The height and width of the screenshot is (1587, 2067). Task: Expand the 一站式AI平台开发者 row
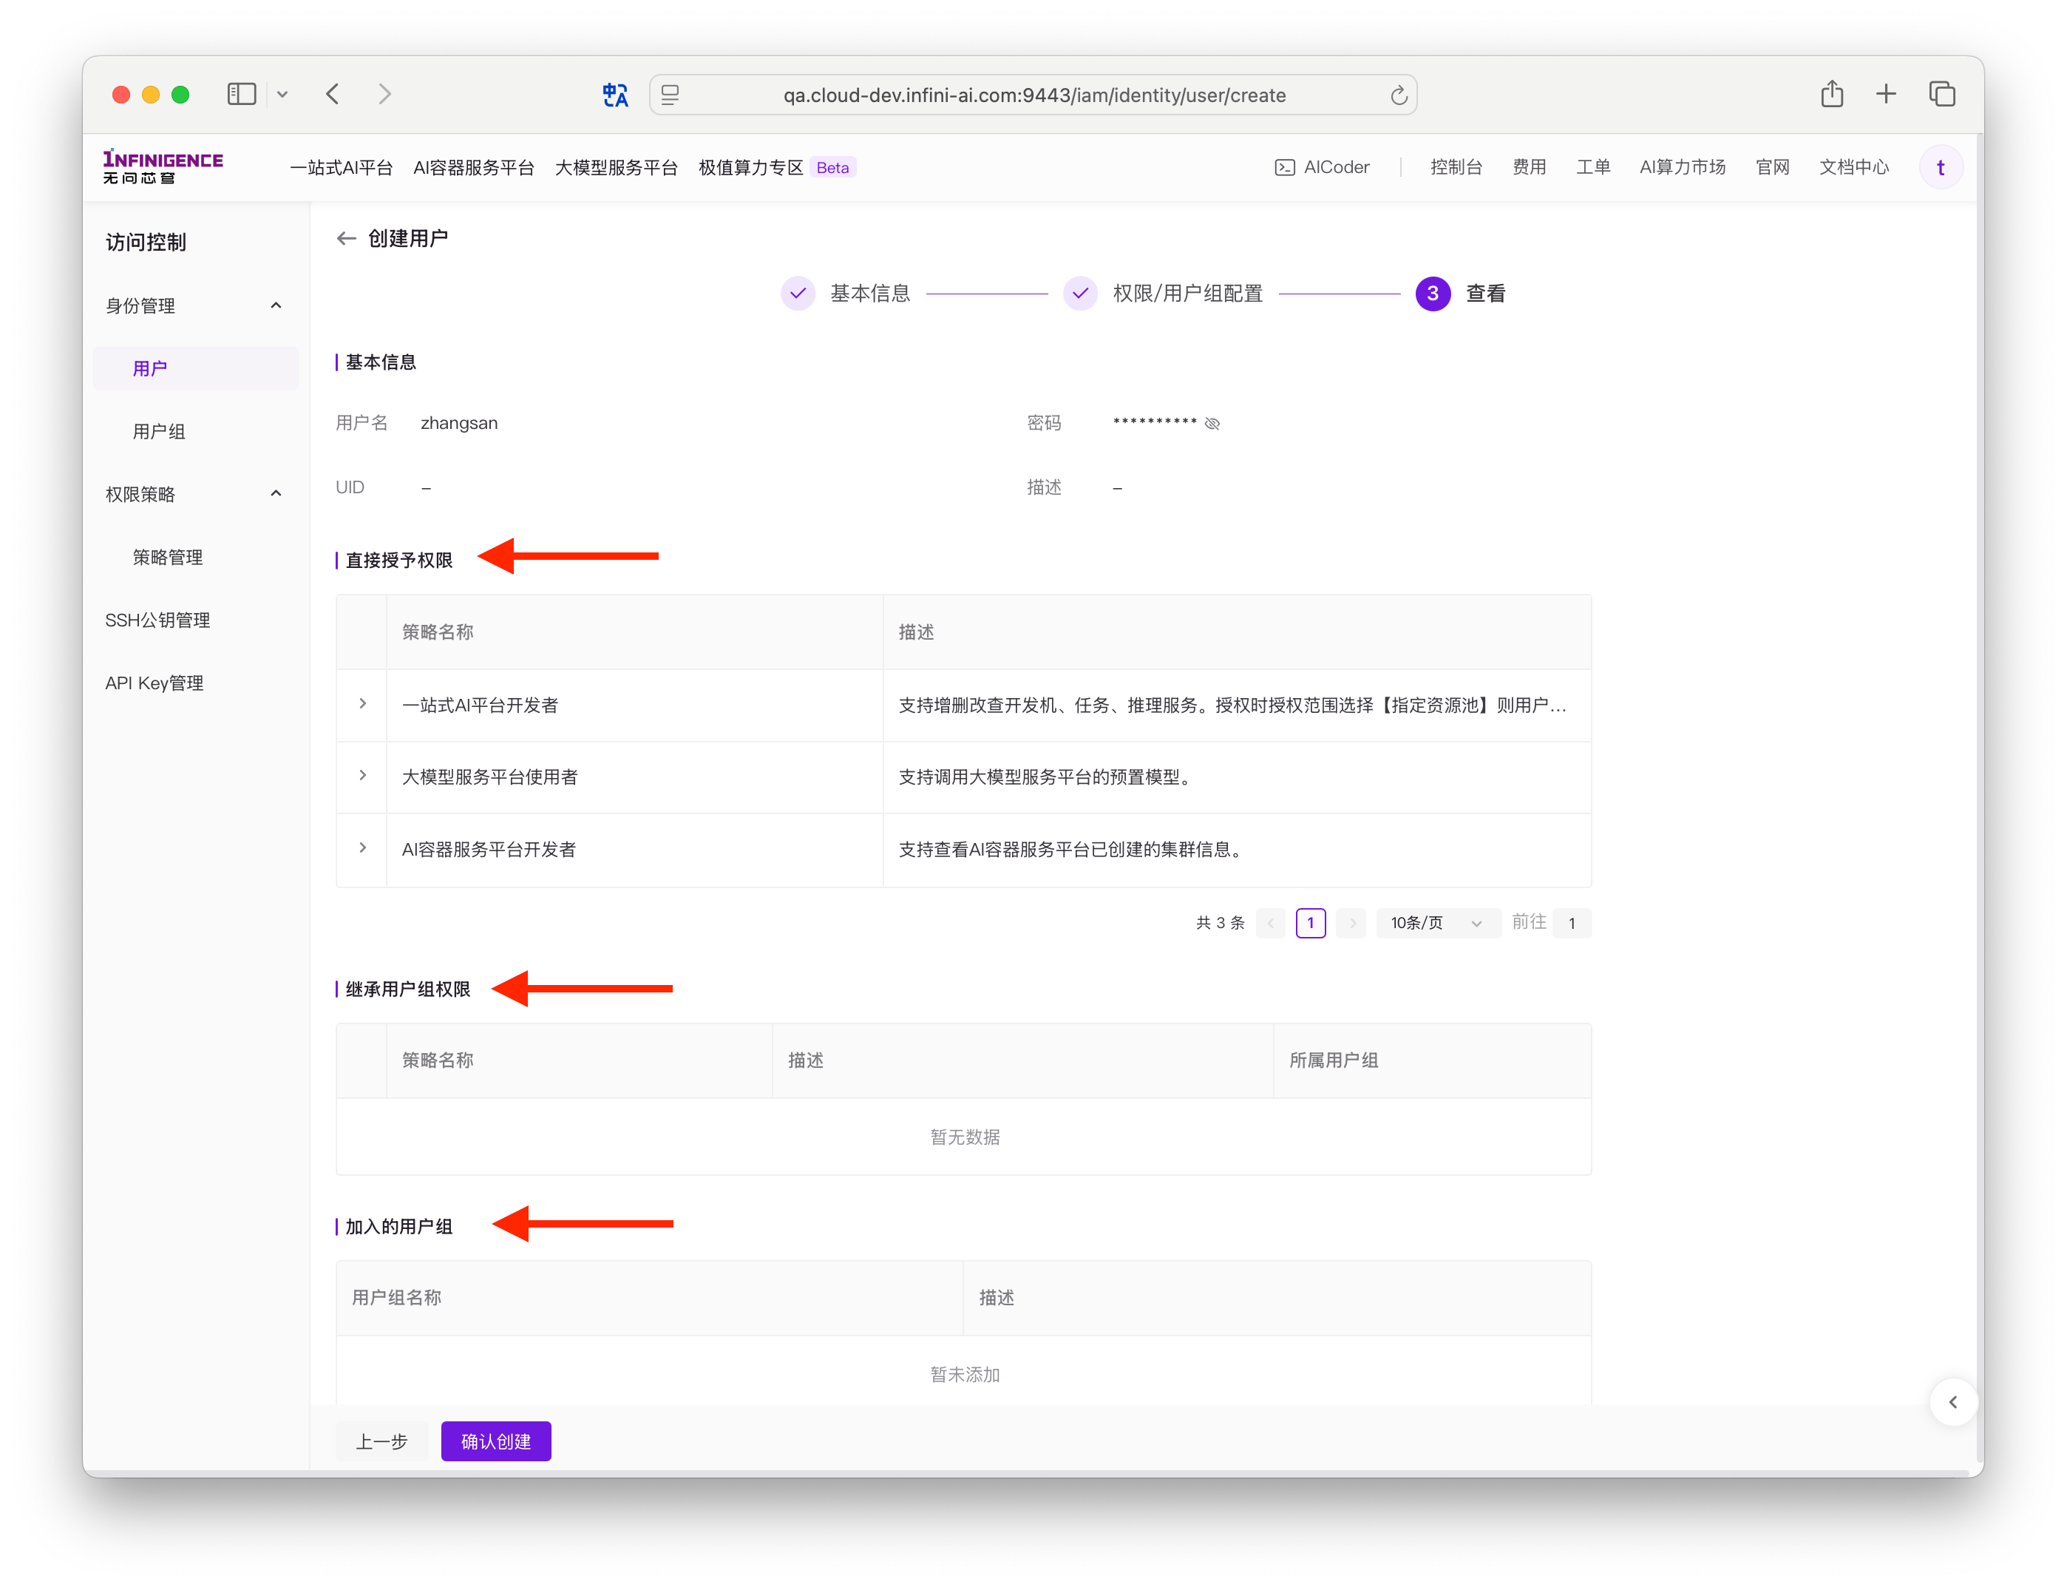(x=362, y=705)
